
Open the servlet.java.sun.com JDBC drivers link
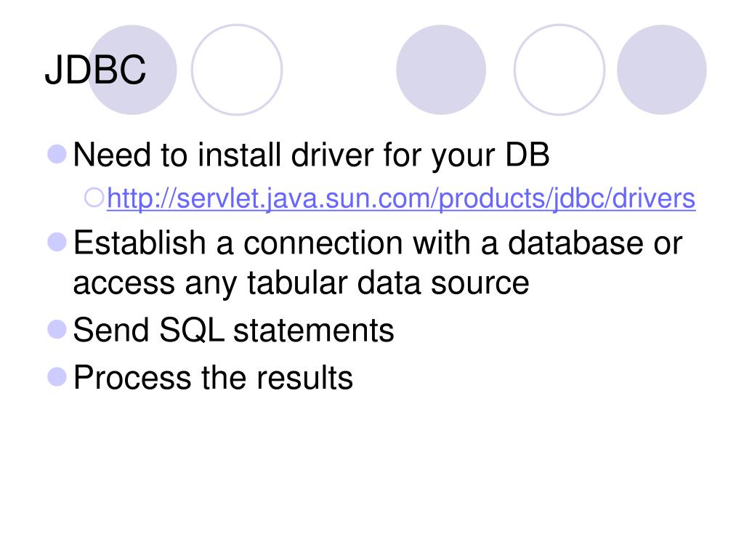tap(401, 198)
